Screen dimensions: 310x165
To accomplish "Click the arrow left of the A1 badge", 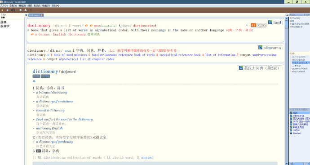I will [247, 25].
